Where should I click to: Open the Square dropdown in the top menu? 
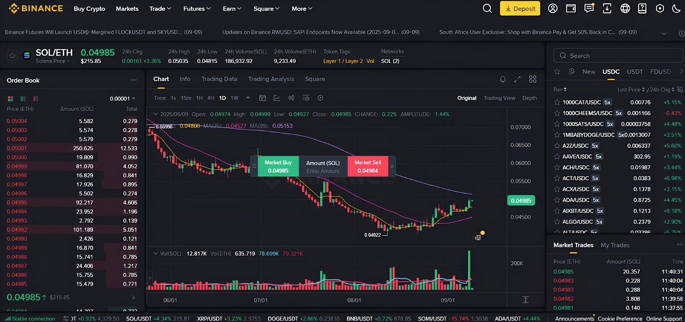point(266,9)
